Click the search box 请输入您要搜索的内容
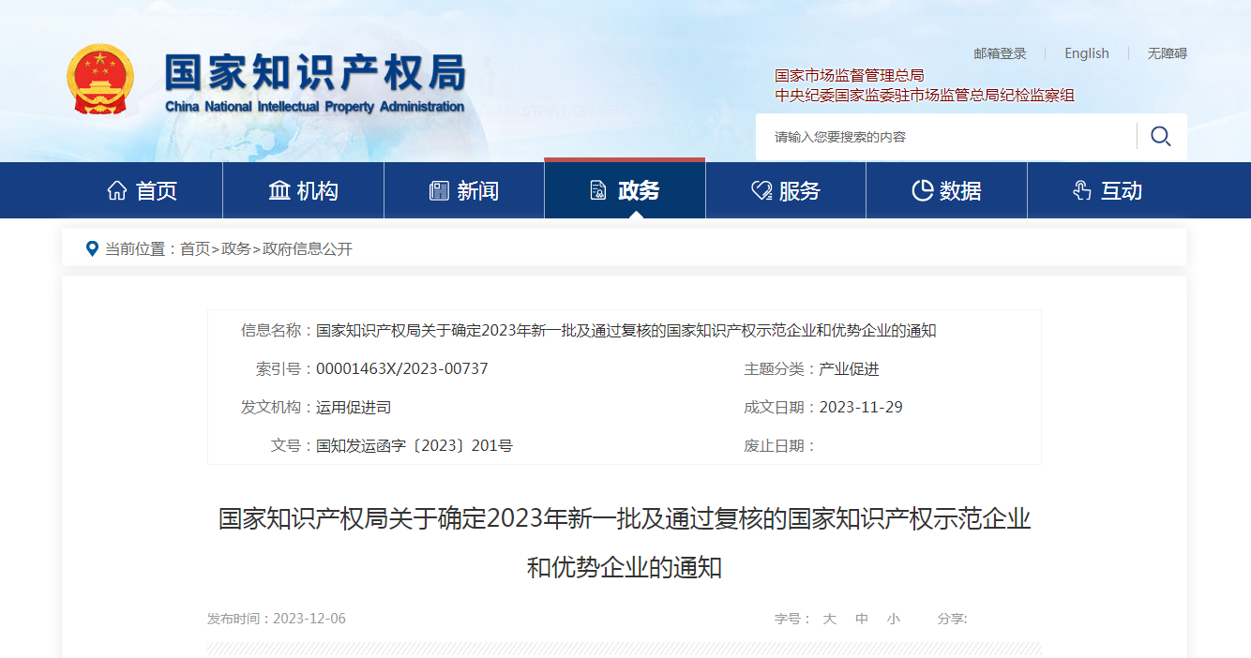 tap(945, 137)
